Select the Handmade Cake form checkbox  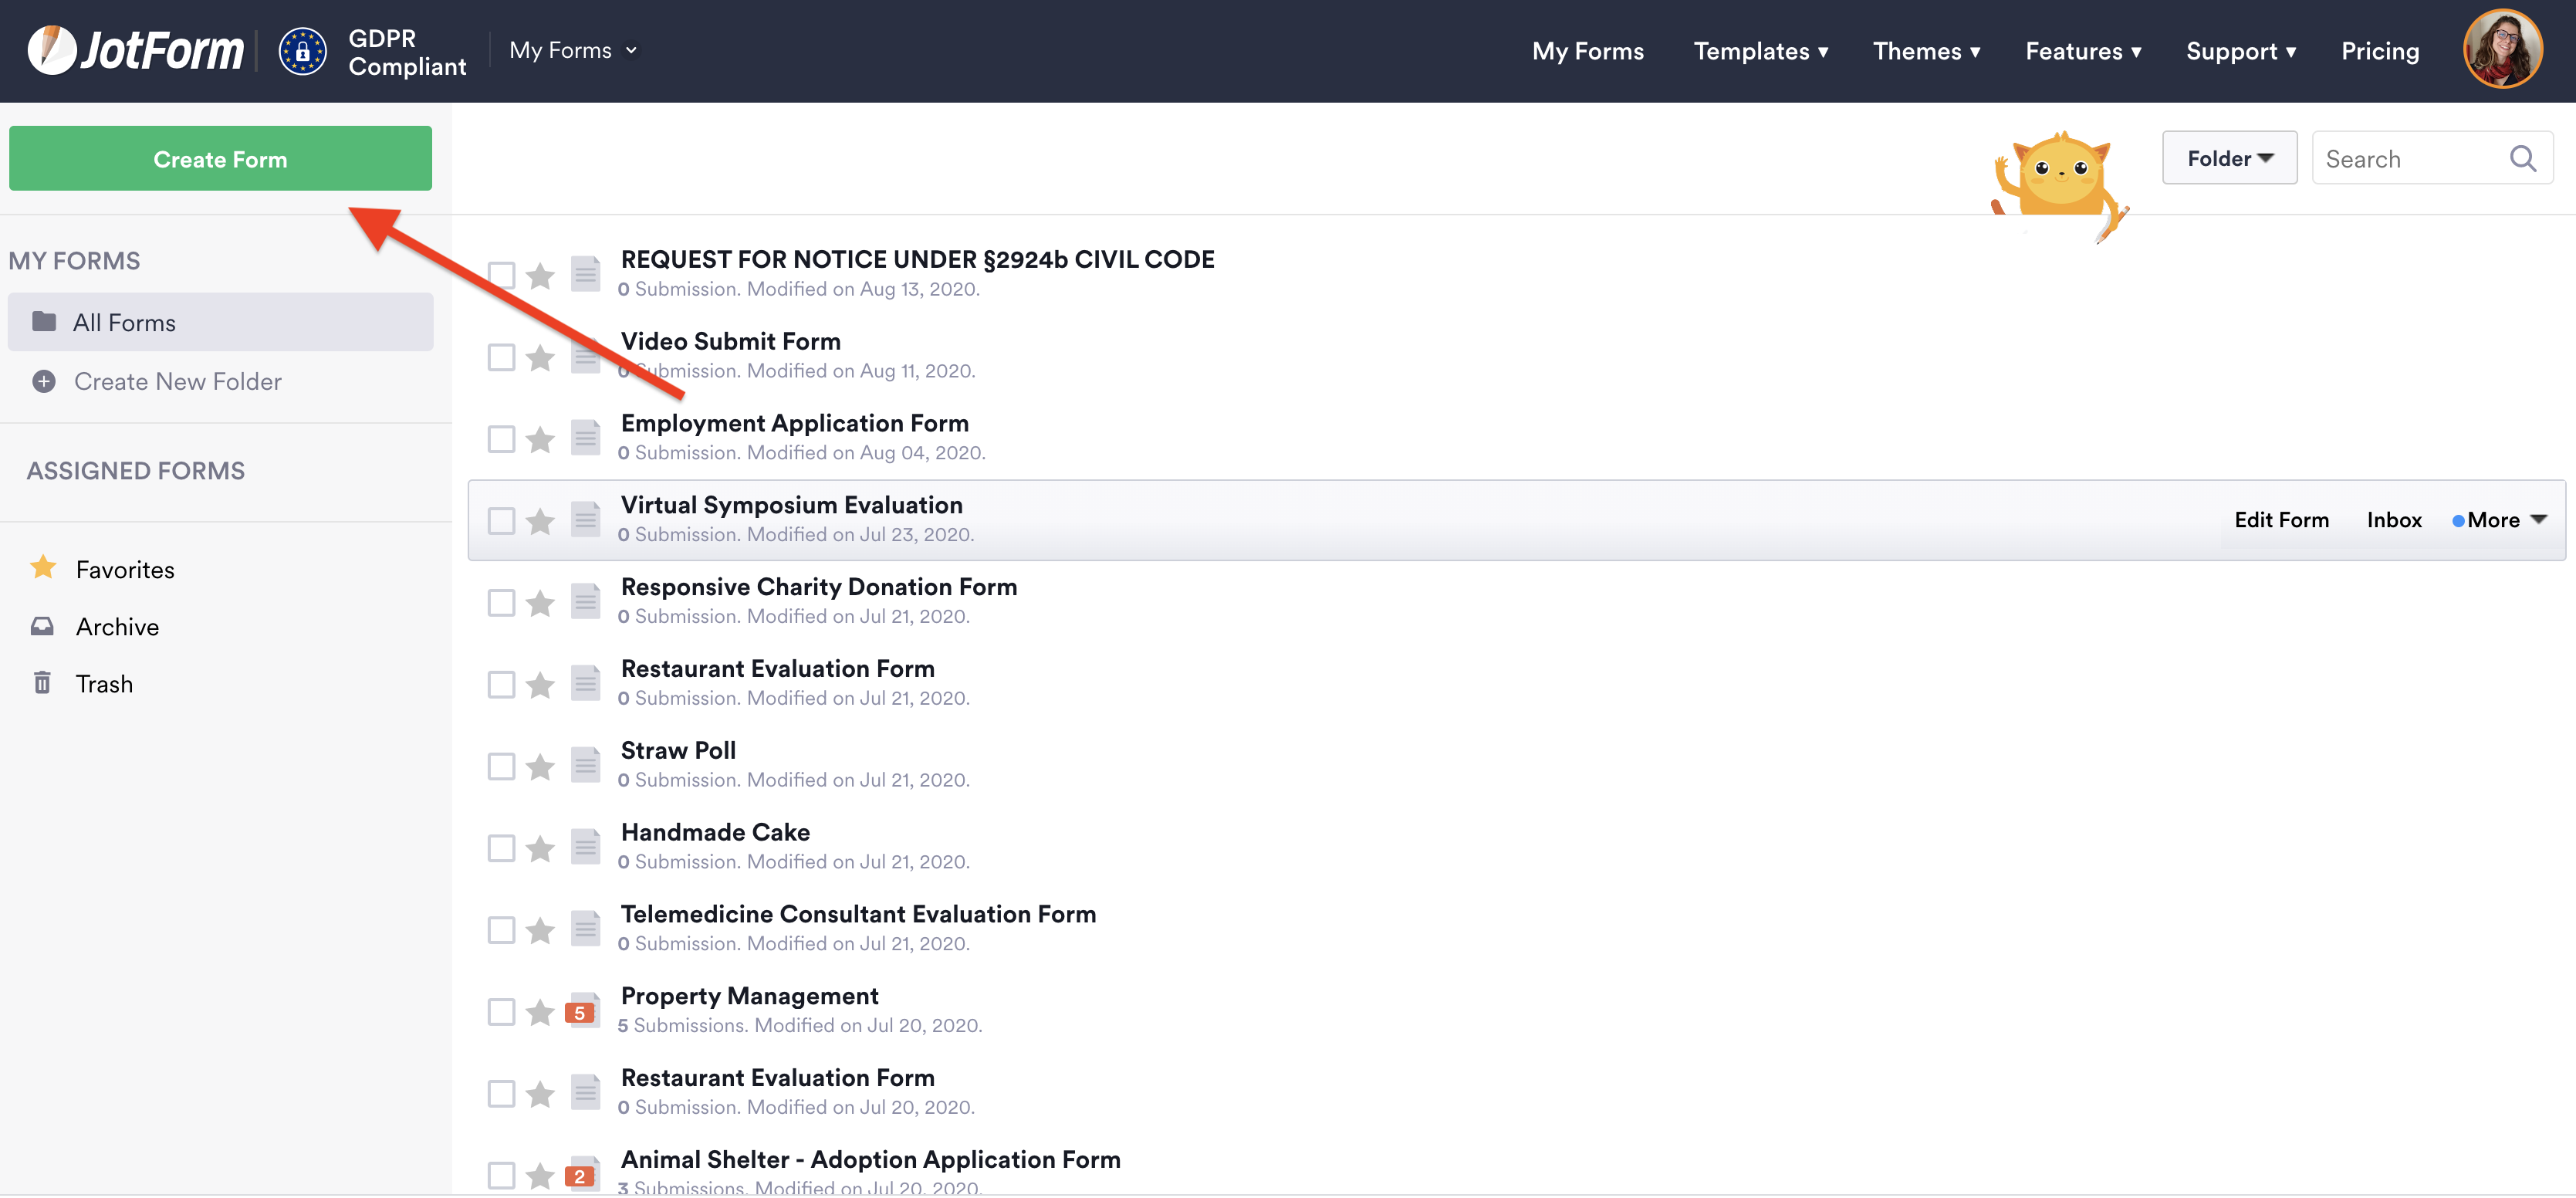coord(501,848)
